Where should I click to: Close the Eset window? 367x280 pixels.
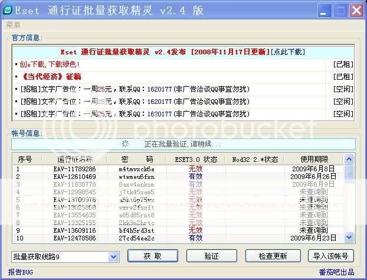[356, 11]
